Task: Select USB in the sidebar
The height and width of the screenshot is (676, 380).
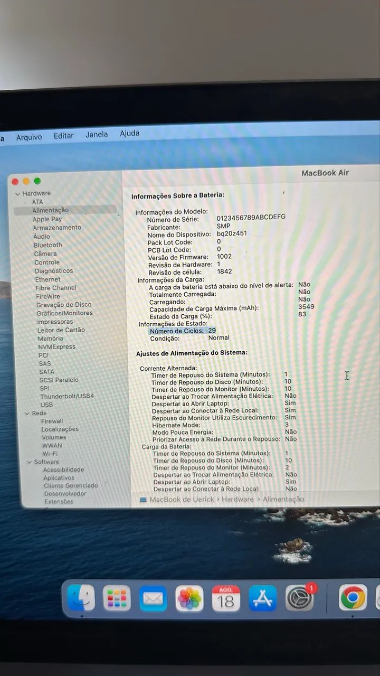Action: [x=46, y=405]
